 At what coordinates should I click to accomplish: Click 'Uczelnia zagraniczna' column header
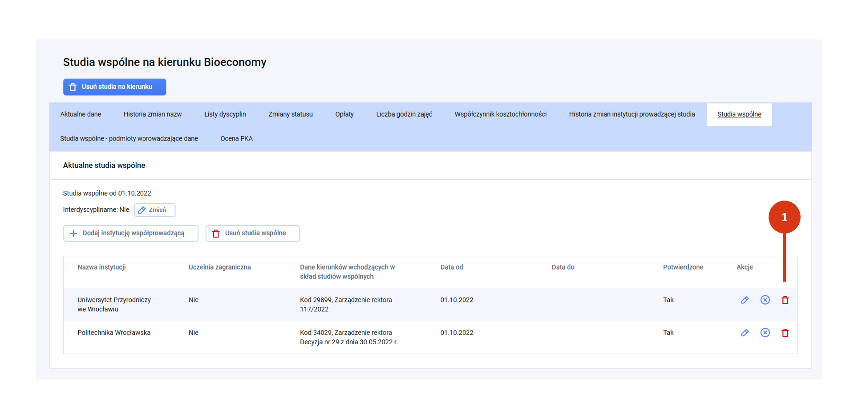220,267
